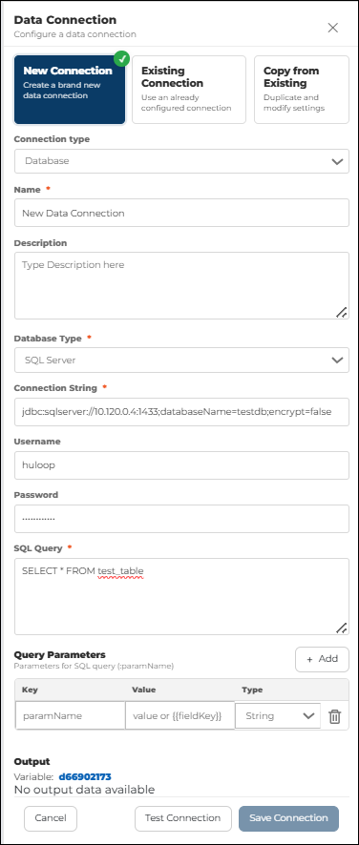Screen dimensions: 359x845
Task: Run Test Connection
Action: coord(183,818)
